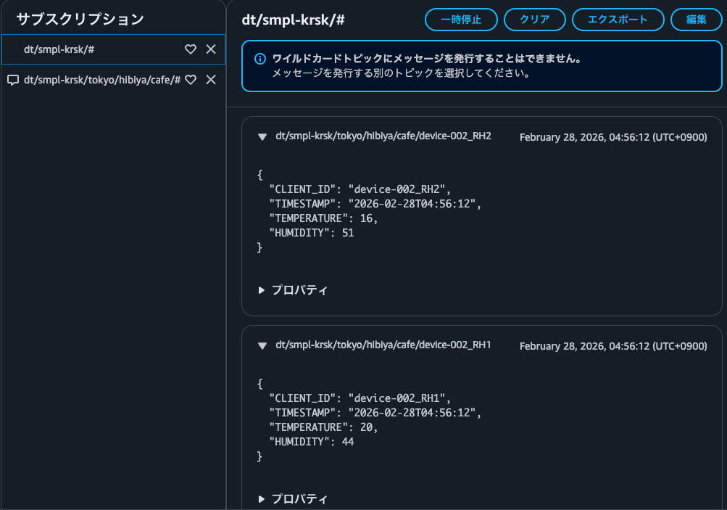The width and height of the screenshot is (727, 510).
Task: Select the dt/smpl-krsk/tokyo/hibiya/cafe/# subscription
Action: [101, 80]
